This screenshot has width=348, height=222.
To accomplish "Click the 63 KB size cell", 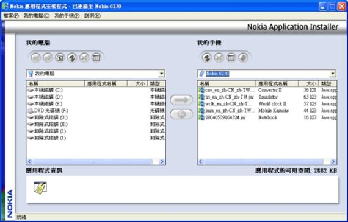I will (x=310, y=97).
